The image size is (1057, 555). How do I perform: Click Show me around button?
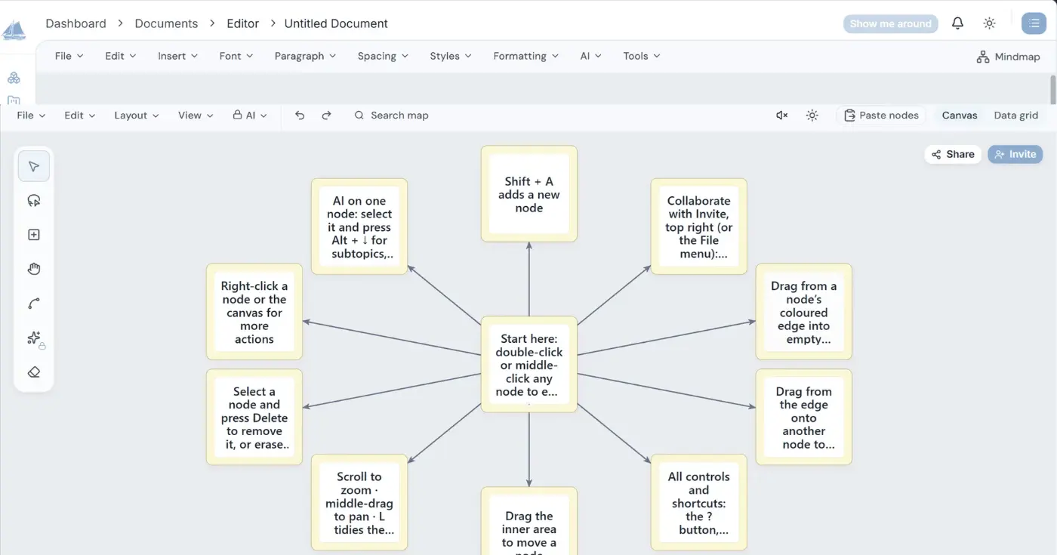click(x=890, y=23)
